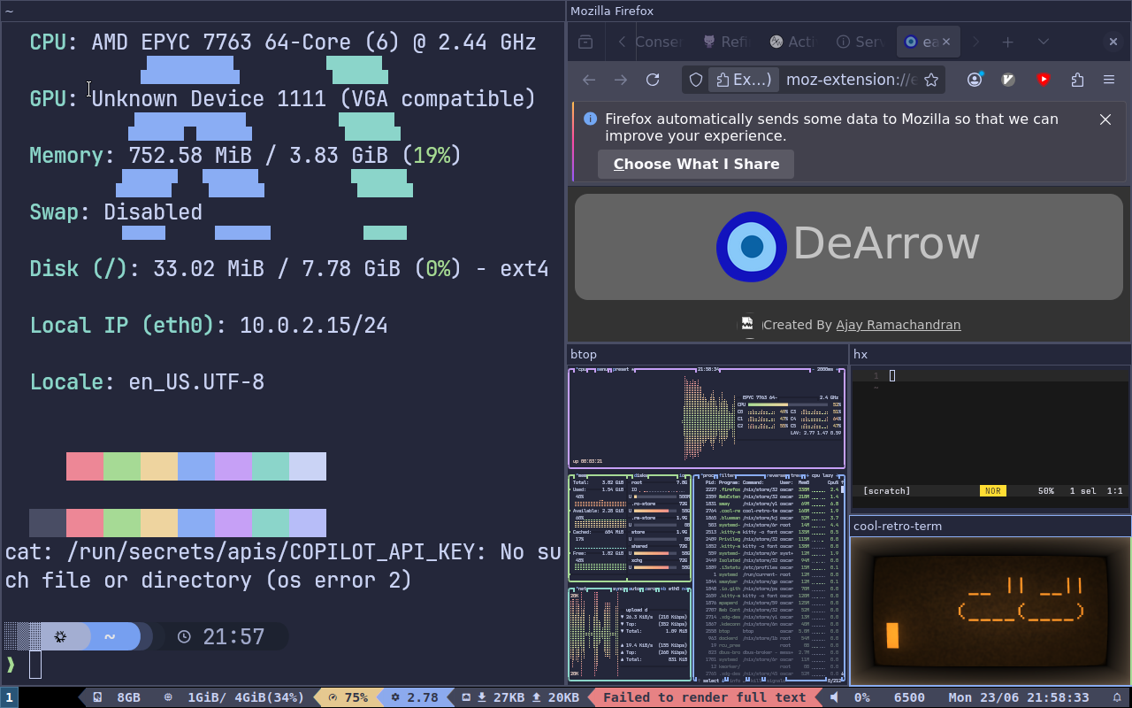Click the 2000ms update interval in btop
This screenshot has height=708, width=1132.
[x=824, y=369]
